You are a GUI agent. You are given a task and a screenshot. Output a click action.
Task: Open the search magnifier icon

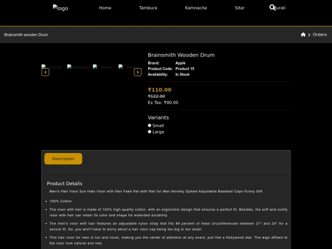coord(272,7)
